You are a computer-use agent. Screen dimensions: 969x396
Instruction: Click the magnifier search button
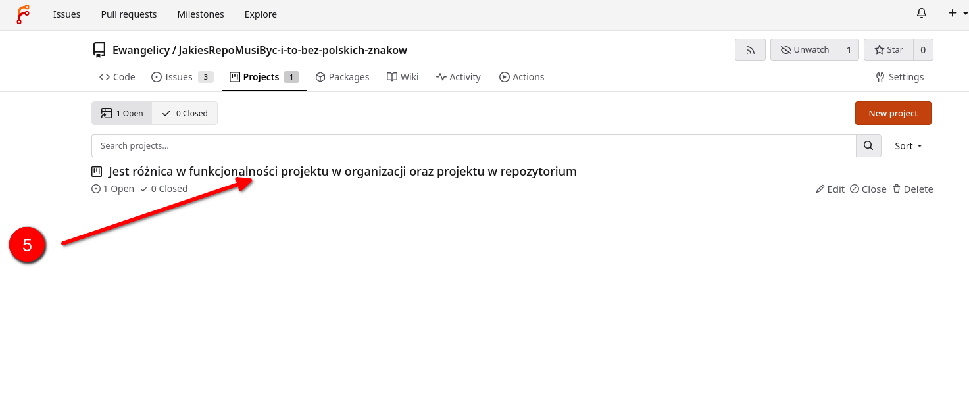pyautogui.click(x=868, y=146)
